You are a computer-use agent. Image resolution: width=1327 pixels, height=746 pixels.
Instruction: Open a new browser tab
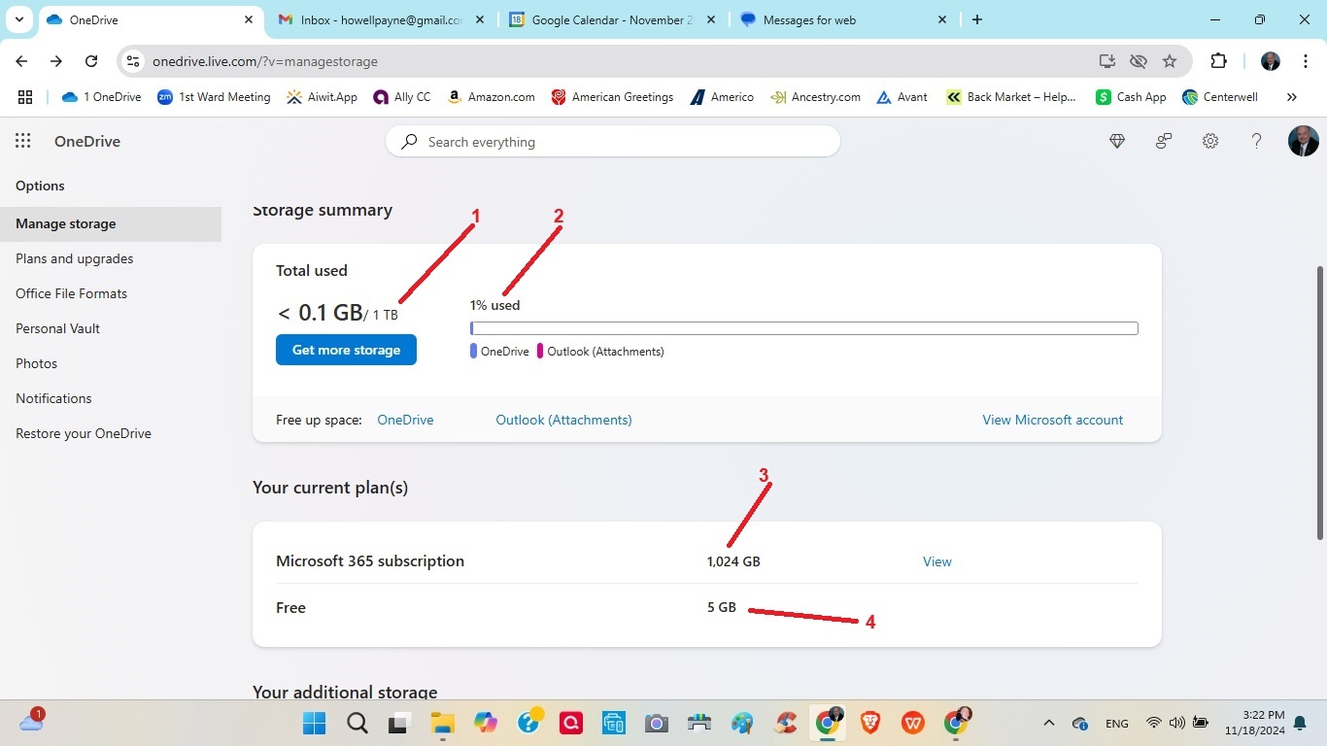pyautogui.click(x=977, y=19)
